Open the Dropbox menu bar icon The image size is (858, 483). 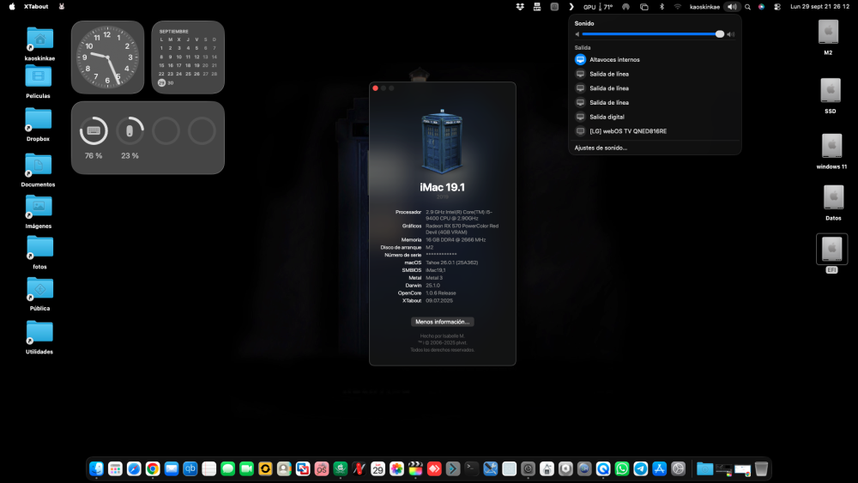520,7
